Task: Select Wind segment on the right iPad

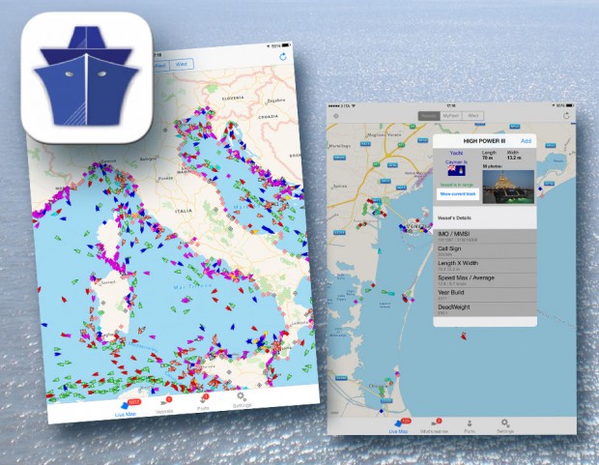Action: pyautogui.click(x=473, y=115)
